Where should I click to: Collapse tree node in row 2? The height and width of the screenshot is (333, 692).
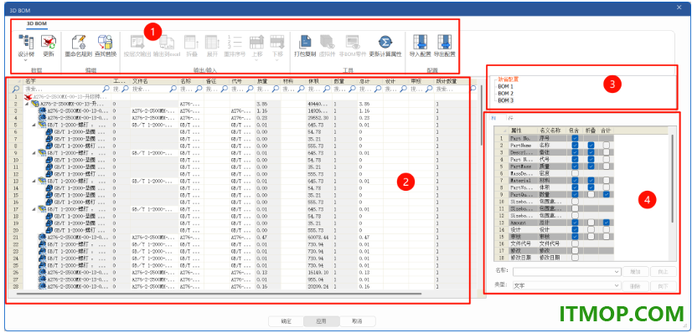[26, 104]
